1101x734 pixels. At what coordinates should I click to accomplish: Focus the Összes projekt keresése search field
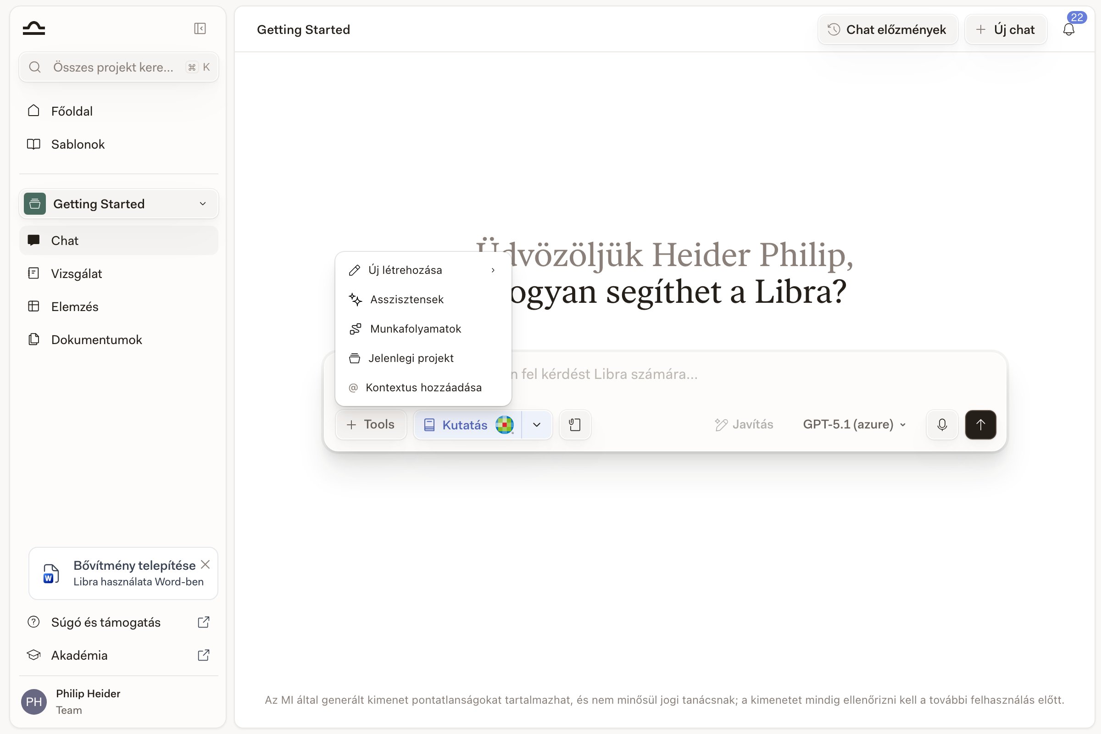click(x=119, y=67)
